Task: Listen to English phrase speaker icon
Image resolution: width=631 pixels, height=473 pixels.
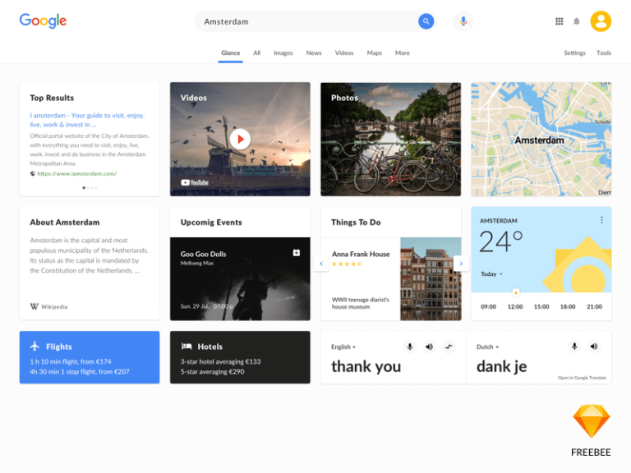Action: coord(430,347)
